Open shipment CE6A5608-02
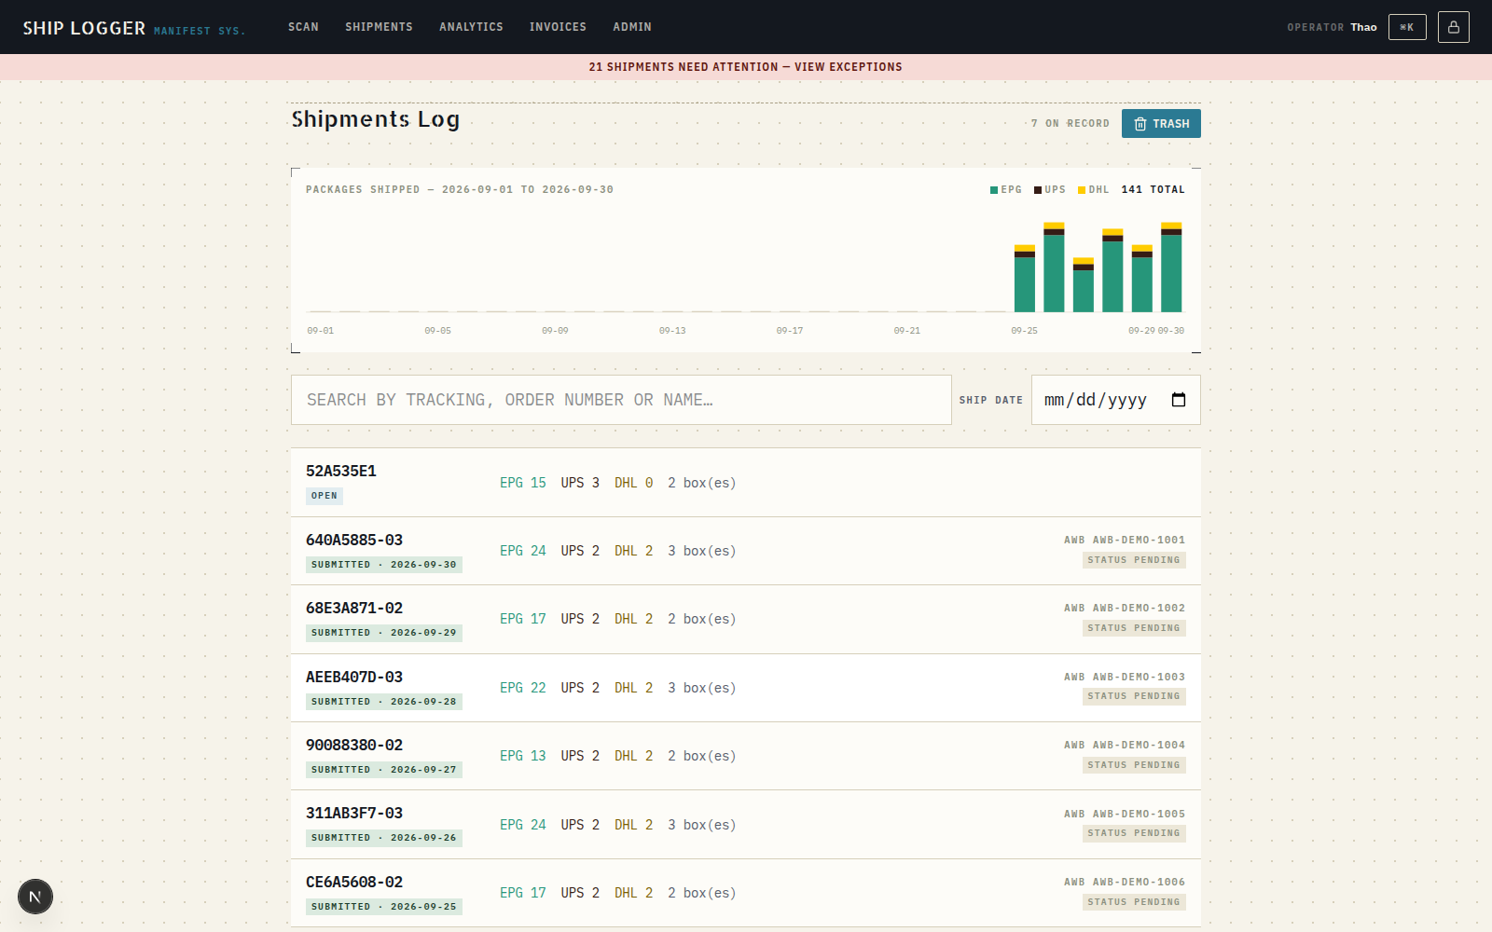Image resolution: width=1492 pixels, height=932 pixels. point(746,893)
